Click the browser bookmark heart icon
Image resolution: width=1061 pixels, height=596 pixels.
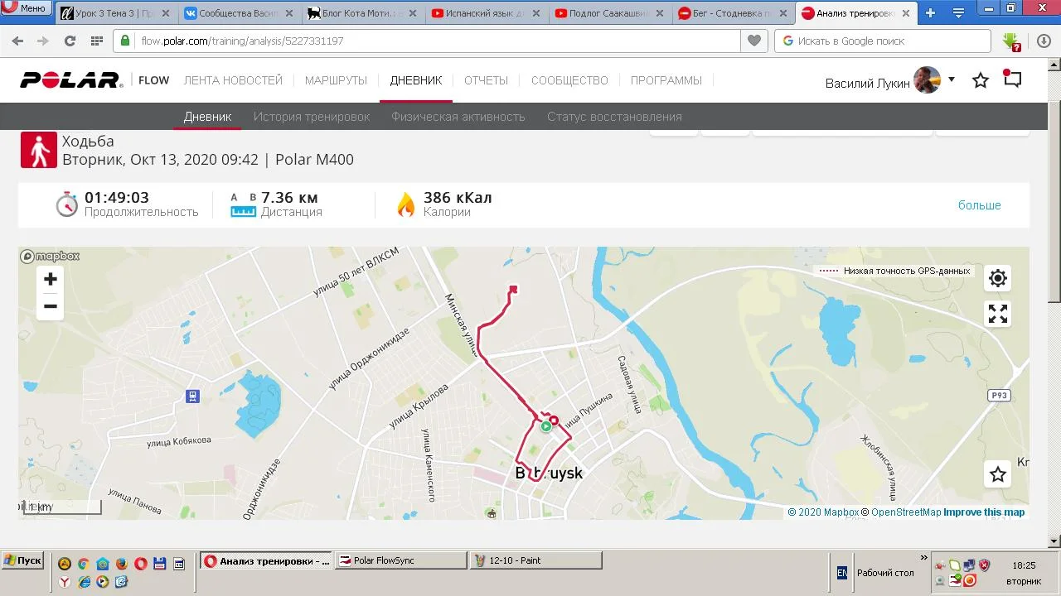click(754, 41)
